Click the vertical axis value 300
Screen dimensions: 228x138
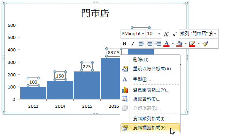click(12, 62)
